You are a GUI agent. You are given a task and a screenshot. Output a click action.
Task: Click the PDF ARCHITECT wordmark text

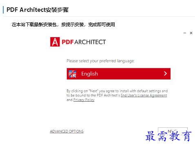pyautogui.click(x=84, y=42)
